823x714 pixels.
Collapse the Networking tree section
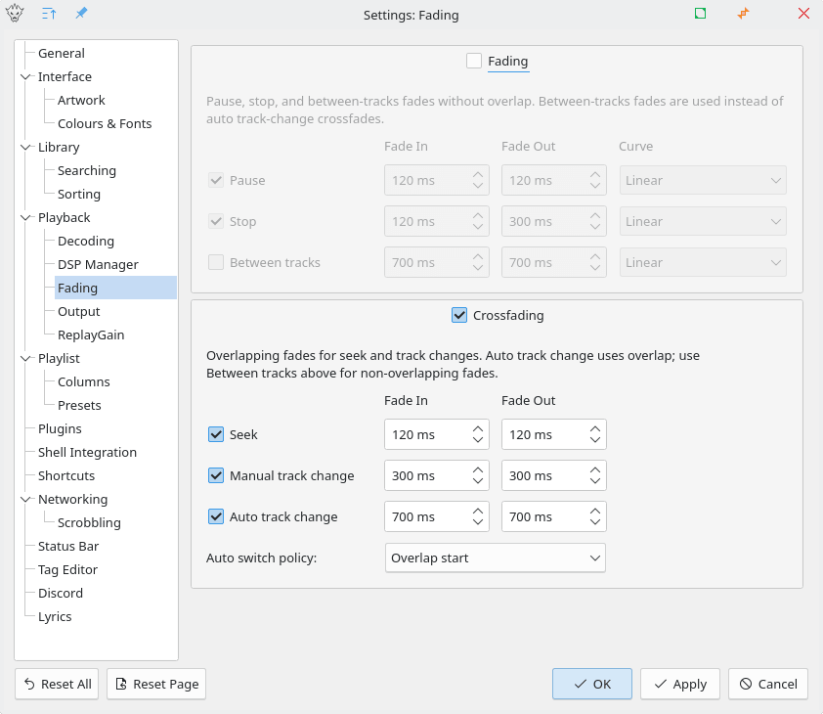point(25,499)
